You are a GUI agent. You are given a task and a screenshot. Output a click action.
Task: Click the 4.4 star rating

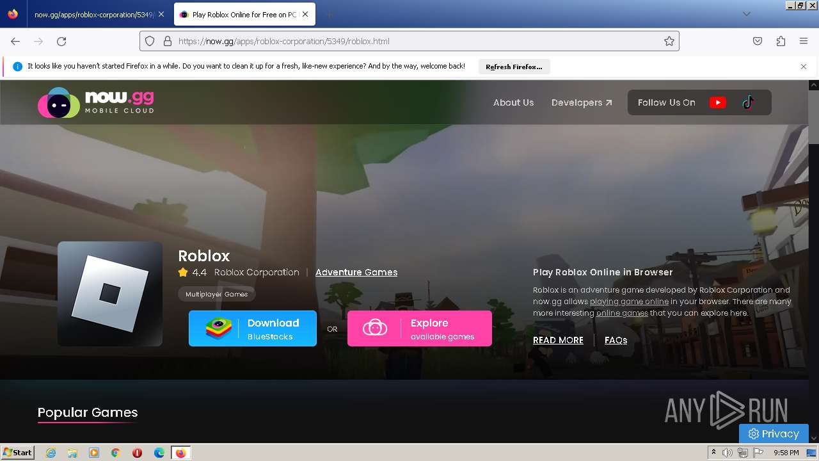[x=193, y=272]
